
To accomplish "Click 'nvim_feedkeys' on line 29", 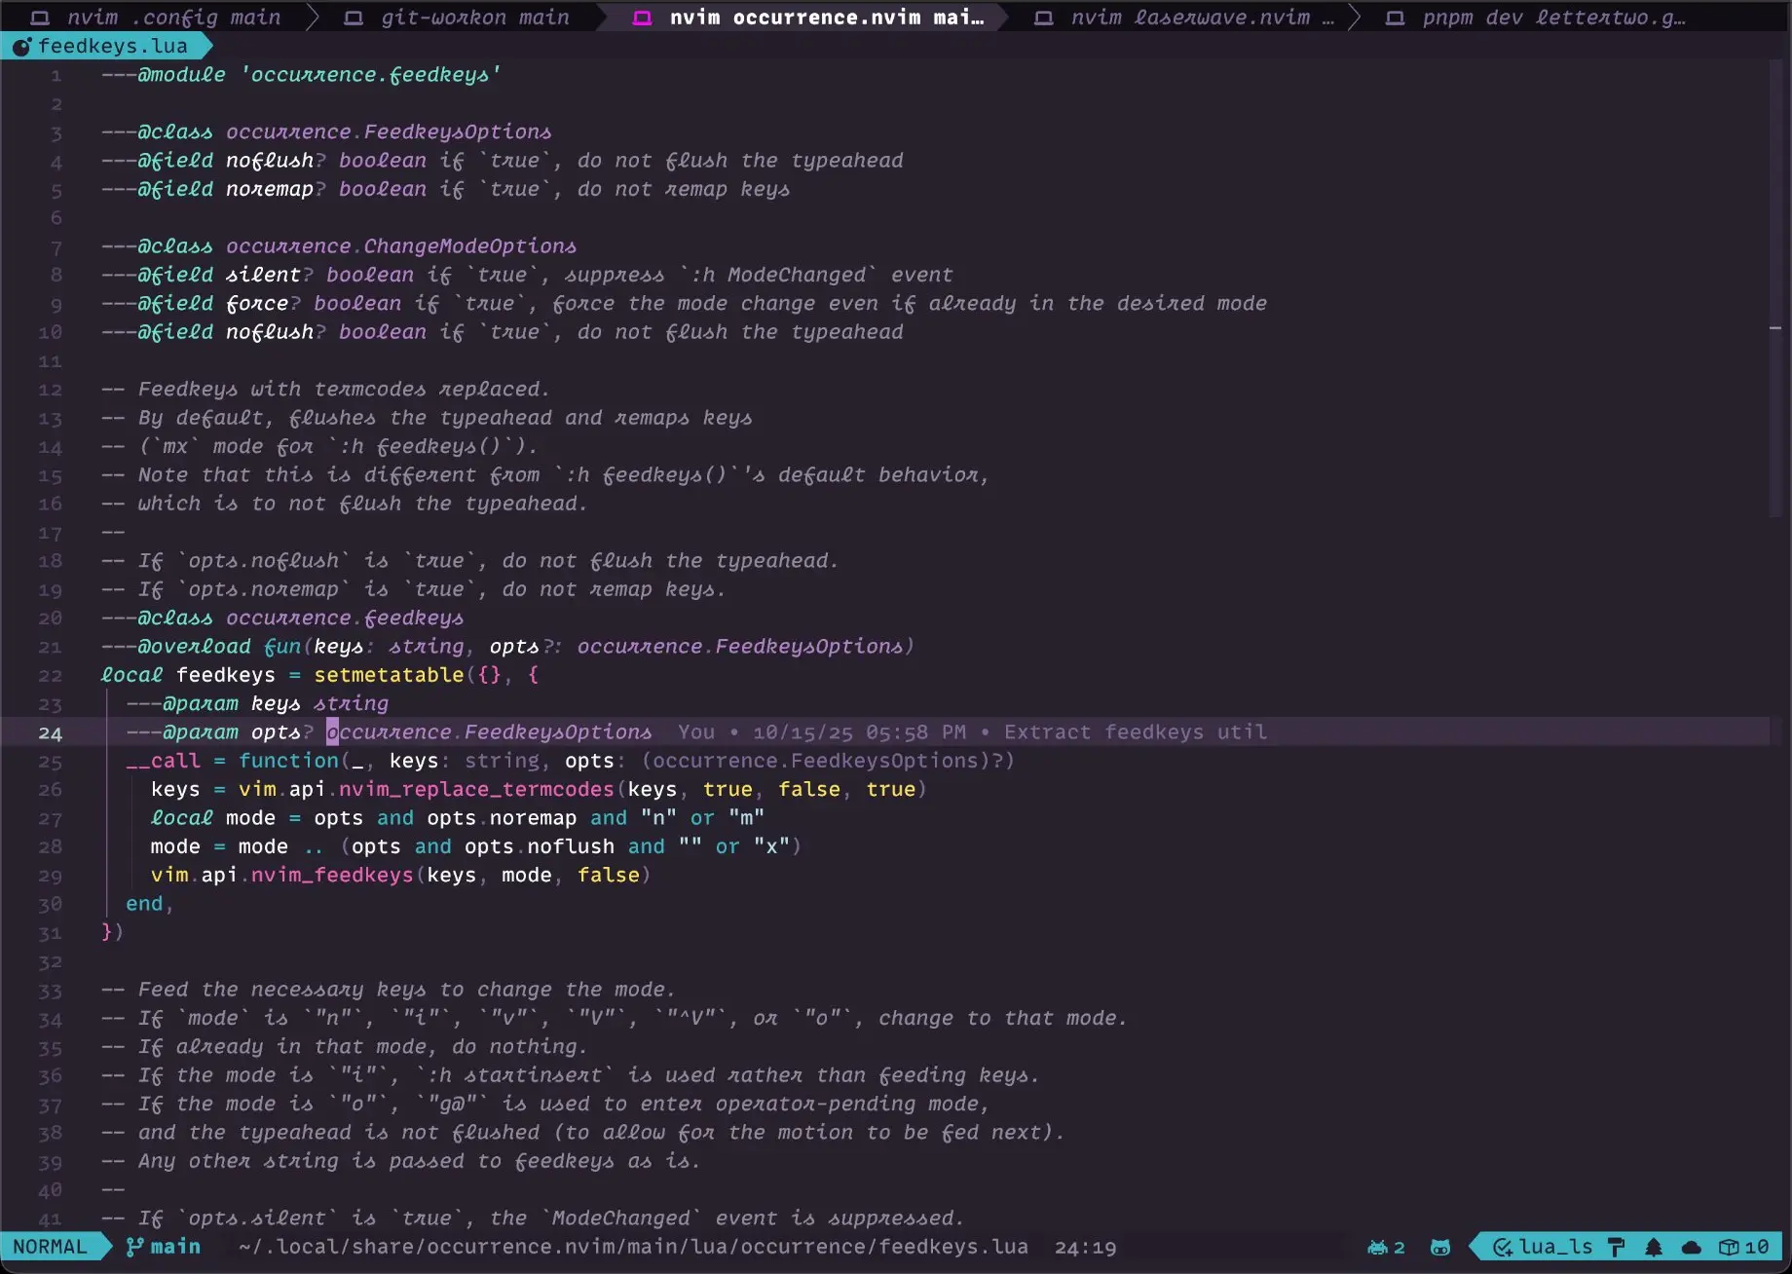I will point(332,875).
